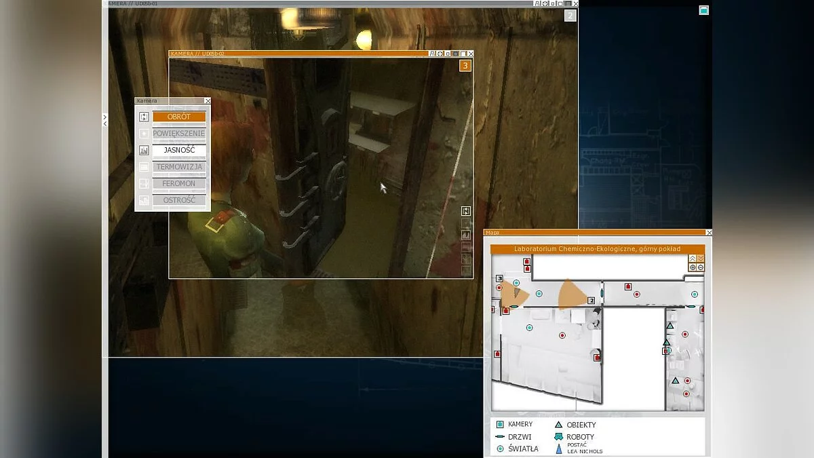Click the crosshair icon in camera UD05b-02 title bar

pyautogui.click(x=440, y=54)
